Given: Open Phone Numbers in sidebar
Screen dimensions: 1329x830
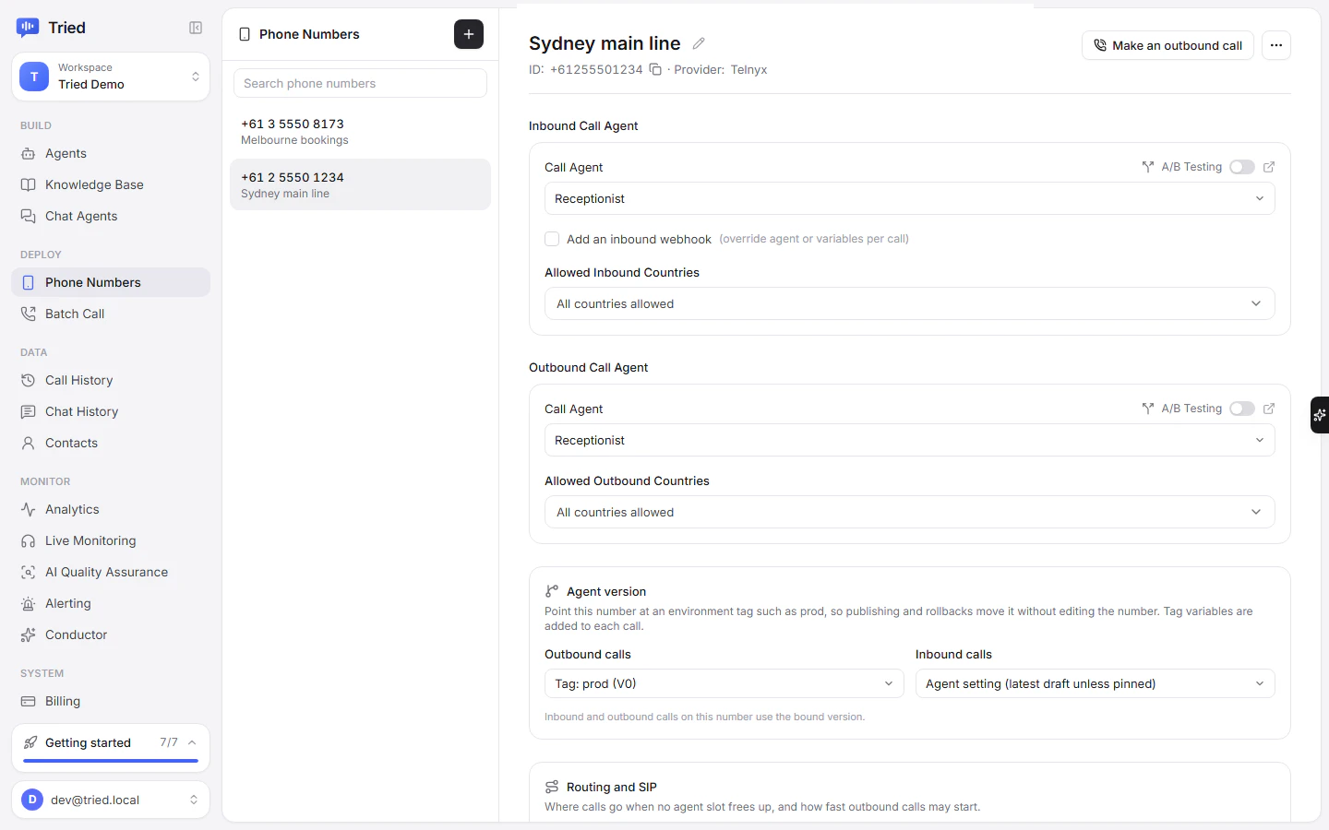Looking at the screenshot, I should 111,282.
